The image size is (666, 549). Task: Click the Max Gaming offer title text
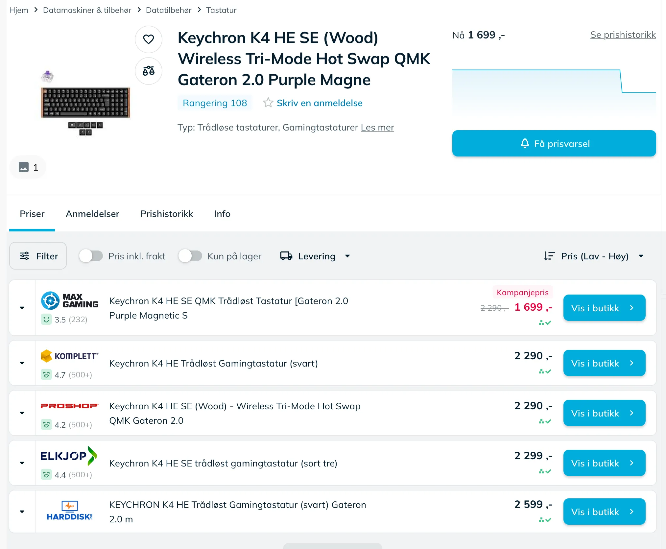click(x=229, y=308)
